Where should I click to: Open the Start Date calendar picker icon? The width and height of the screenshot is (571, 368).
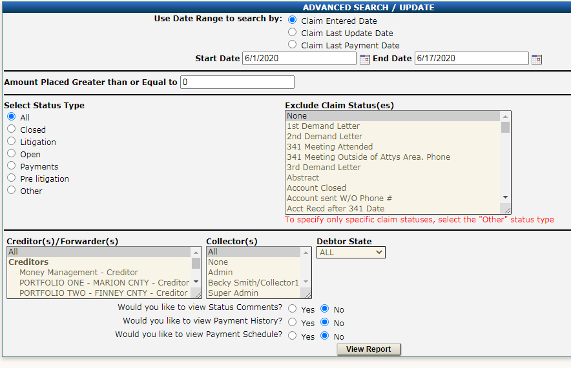[x=364, y=59]
